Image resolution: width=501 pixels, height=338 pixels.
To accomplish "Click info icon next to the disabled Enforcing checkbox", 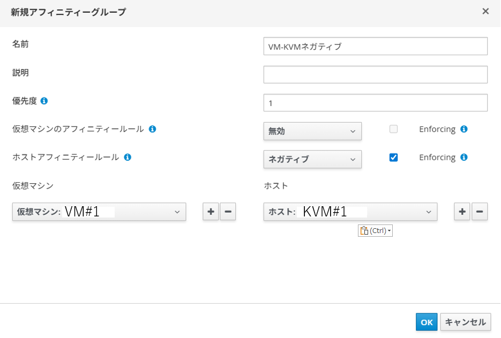I will coord(464,129).
